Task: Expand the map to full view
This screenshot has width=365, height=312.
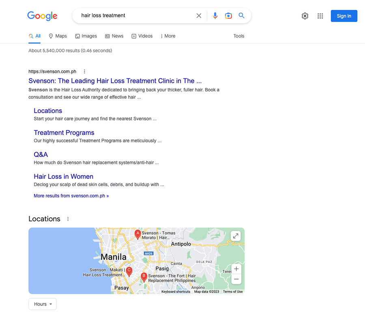Action: point(236,236)
